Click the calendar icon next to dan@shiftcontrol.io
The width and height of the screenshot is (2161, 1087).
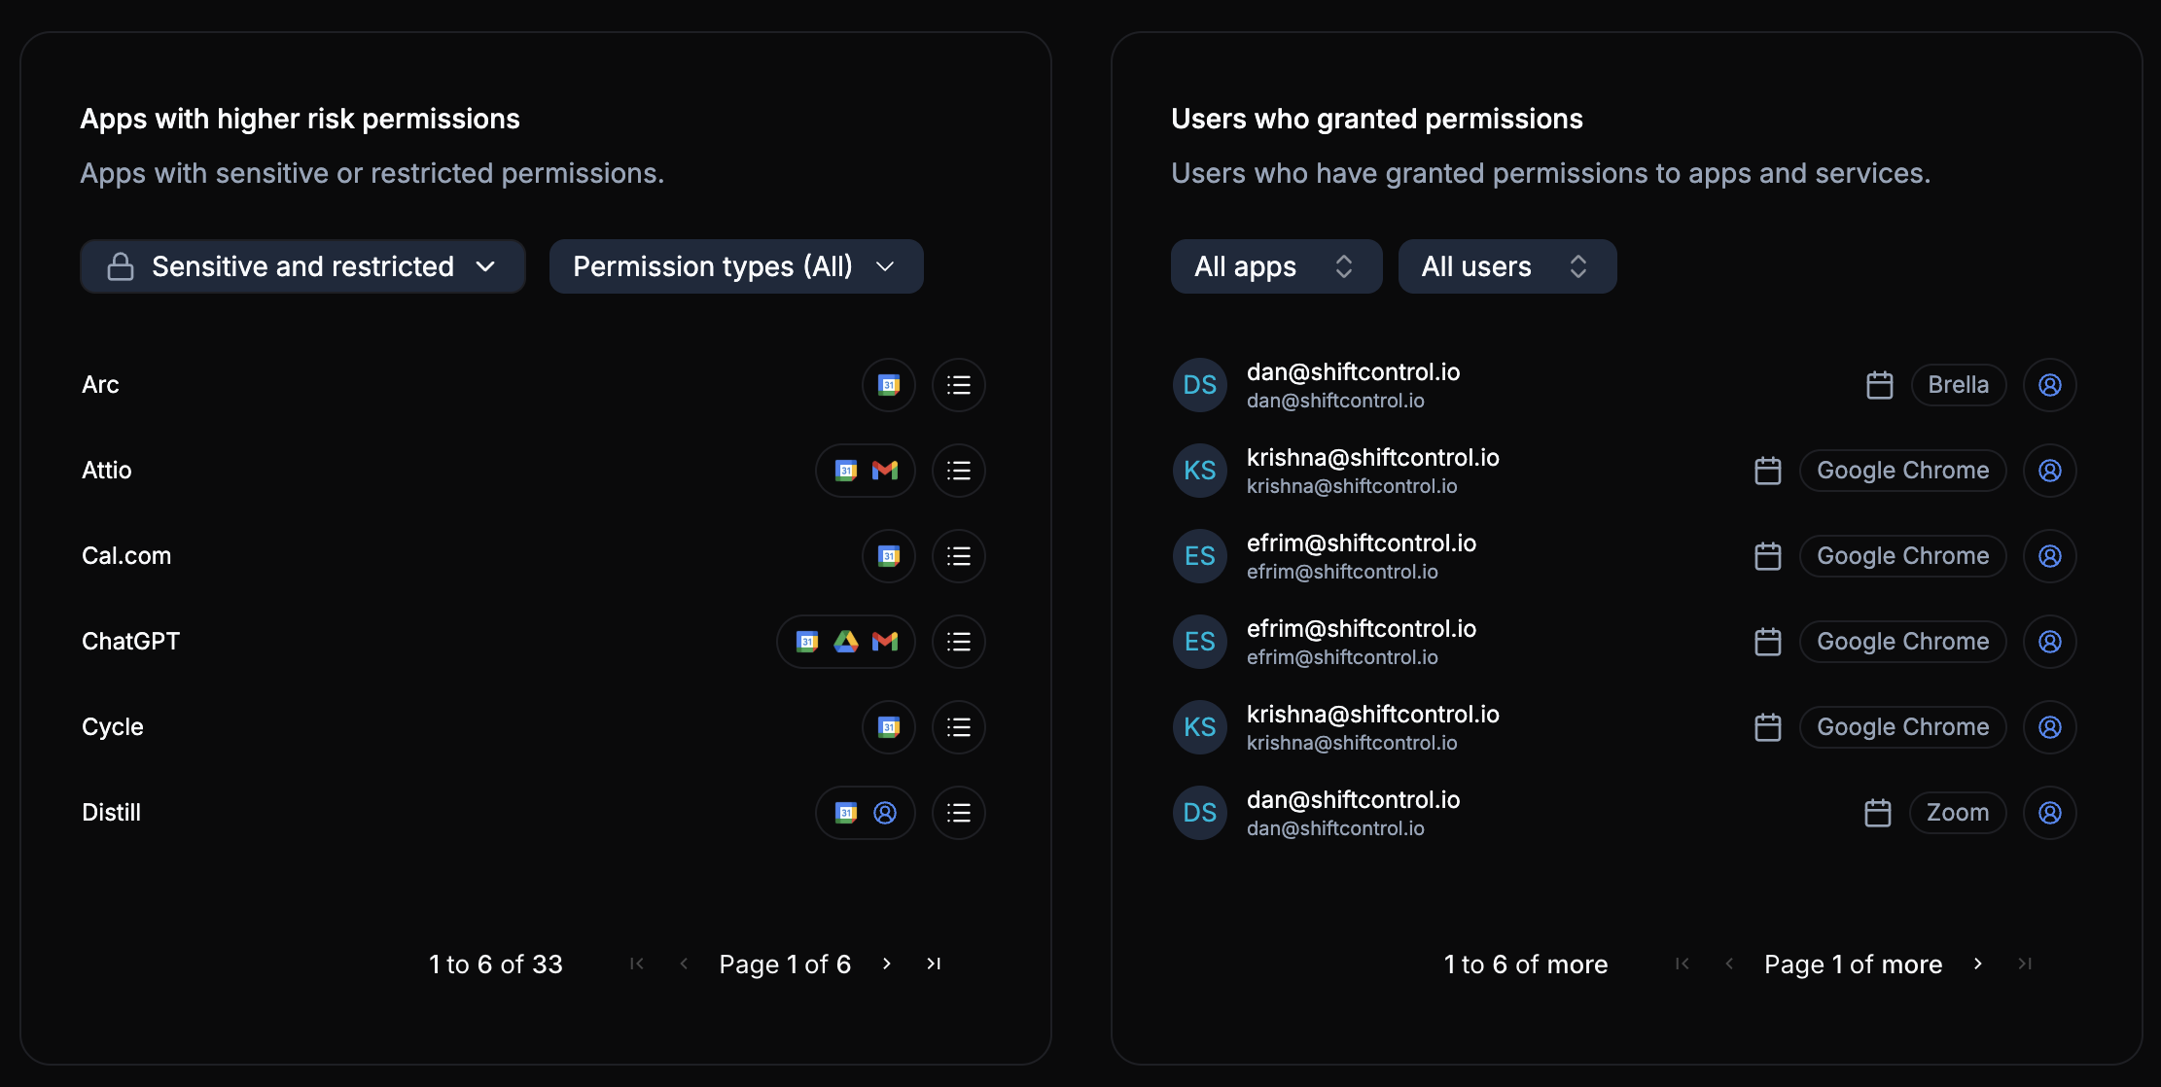(1879, 385)
